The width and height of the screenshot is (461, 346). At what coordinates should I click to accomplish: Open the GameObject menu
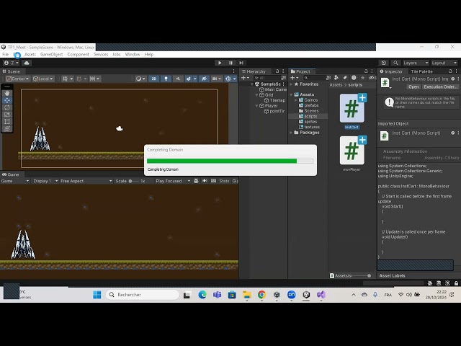tap(51, 55)
